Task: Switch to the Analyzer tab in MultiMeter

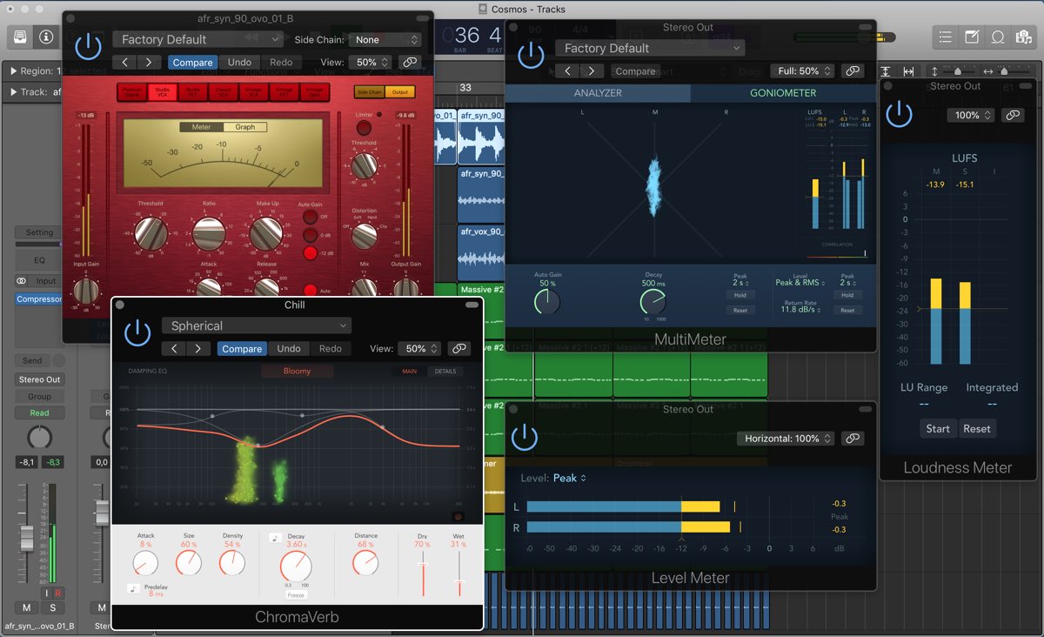Action: [x=598, y=93]
